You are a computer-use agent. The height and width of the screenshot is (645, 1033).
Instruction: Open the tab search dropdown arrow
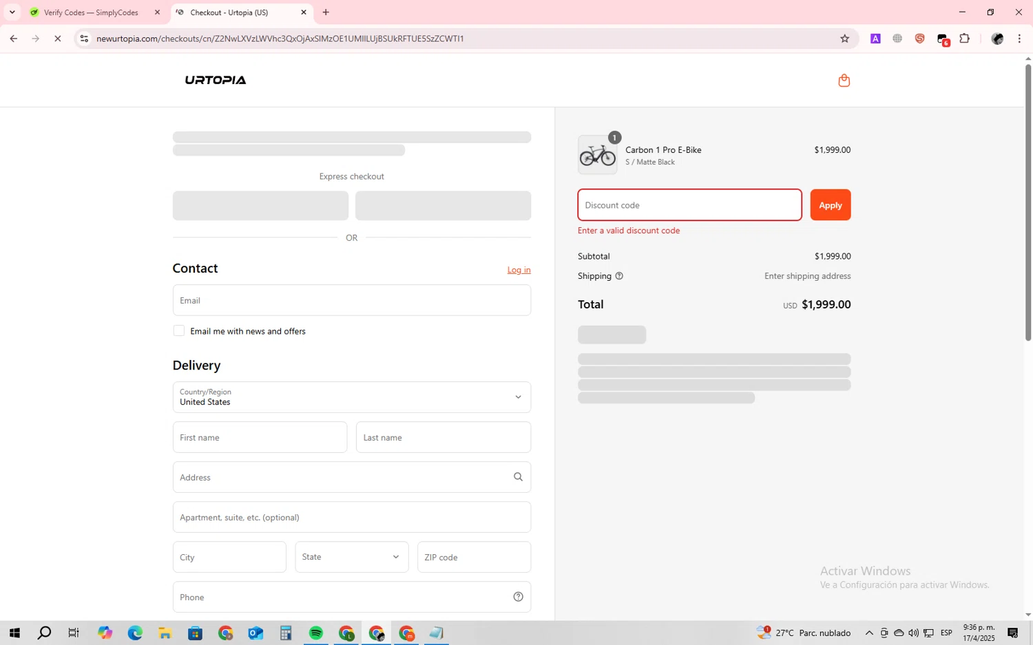tap(12, 12)
